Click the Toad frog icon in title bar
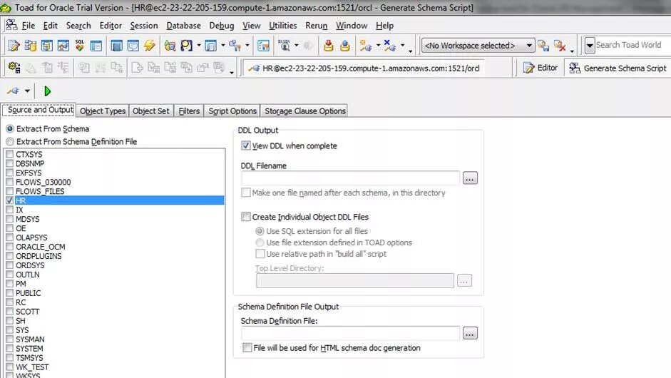 click(6, 8)
